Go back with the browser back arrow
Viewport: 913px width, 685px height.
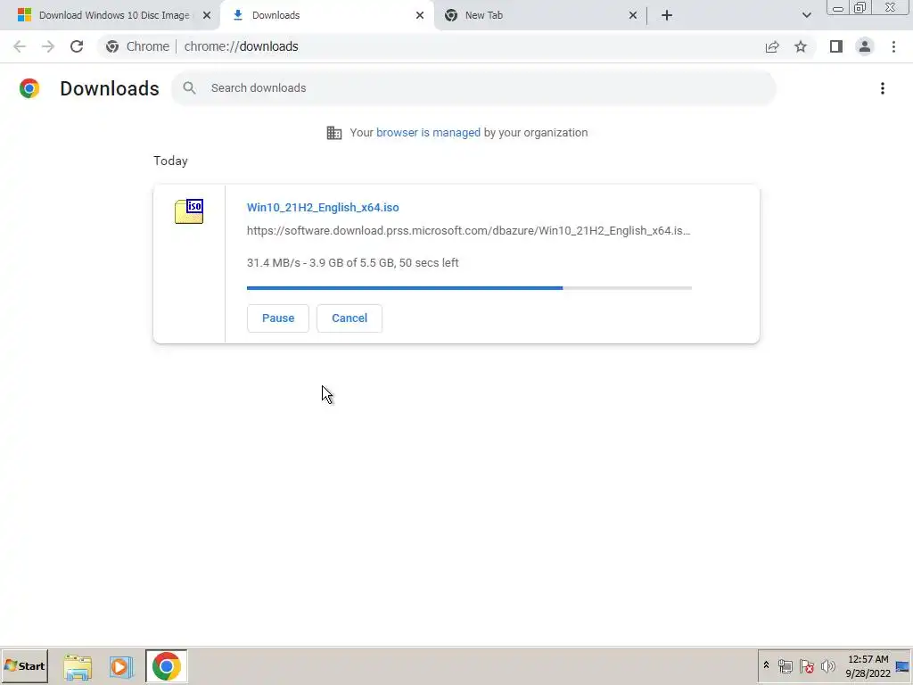(x=20, y=46)
